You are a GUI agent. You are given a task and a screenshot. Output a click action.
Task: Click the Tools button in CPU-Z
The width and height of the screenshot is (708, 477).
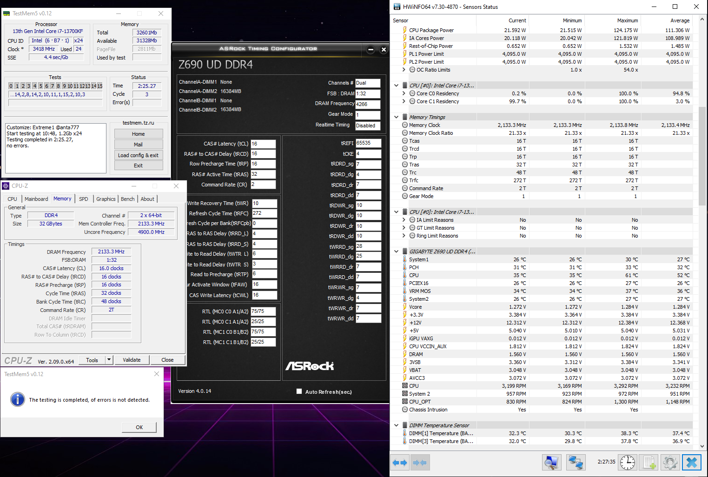tap(92, 360)
